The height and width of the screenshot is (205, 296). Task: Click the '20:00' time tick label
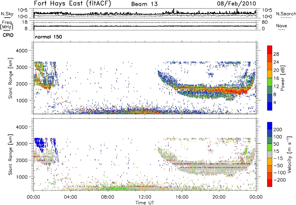click(219, 197)
